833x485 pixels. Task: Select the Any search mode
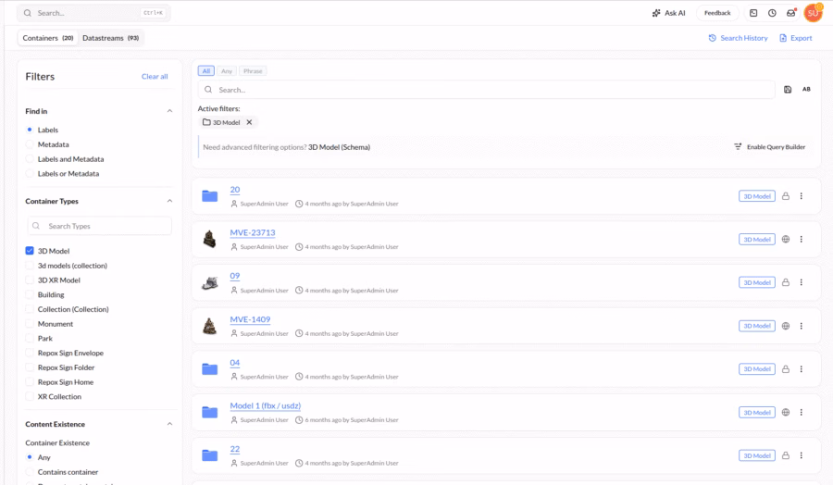(x=227, y=70)
